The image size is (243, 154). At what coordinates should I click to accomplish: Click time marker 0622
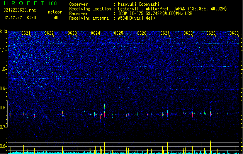49,33
